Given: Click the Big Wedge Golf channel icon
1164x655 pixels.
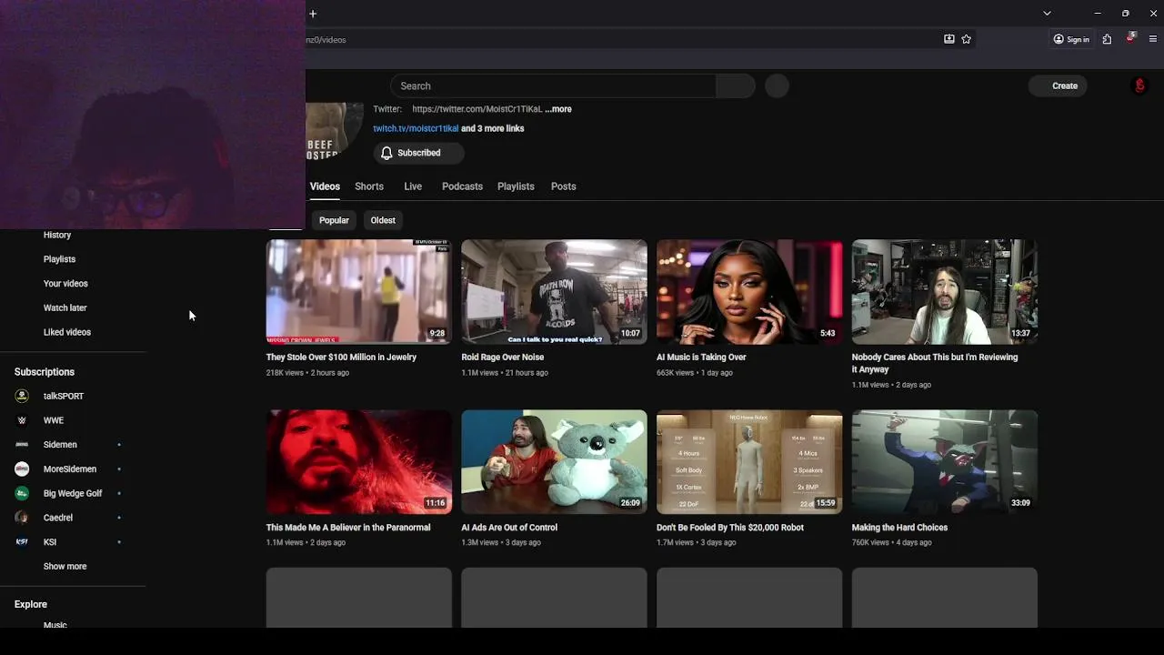Looking at the screenshot, I should coord(22,493).
